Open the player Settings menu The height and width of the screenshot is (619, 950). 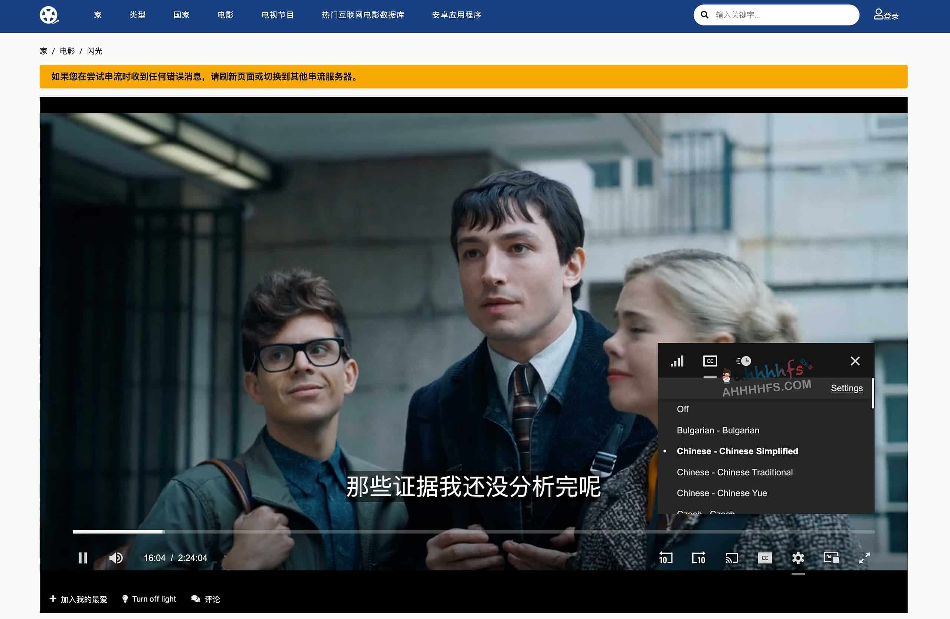[846, 388]
